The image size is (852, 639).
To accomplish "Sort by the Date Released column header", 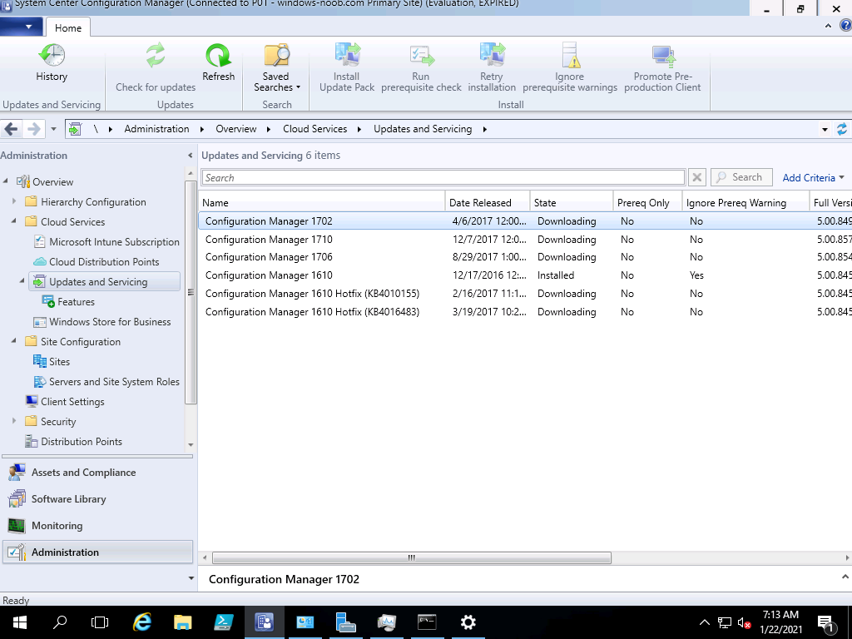I will [x=488, y=203].
